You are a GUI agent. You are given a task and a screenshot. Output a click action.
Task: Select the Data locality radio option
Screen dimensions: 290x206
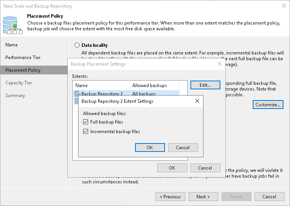click(77, 45)
